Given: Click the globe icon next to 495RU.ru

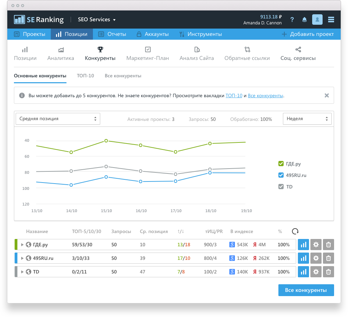Looking at the screenshot, I should pyautogui.click(x=29, y=258).
